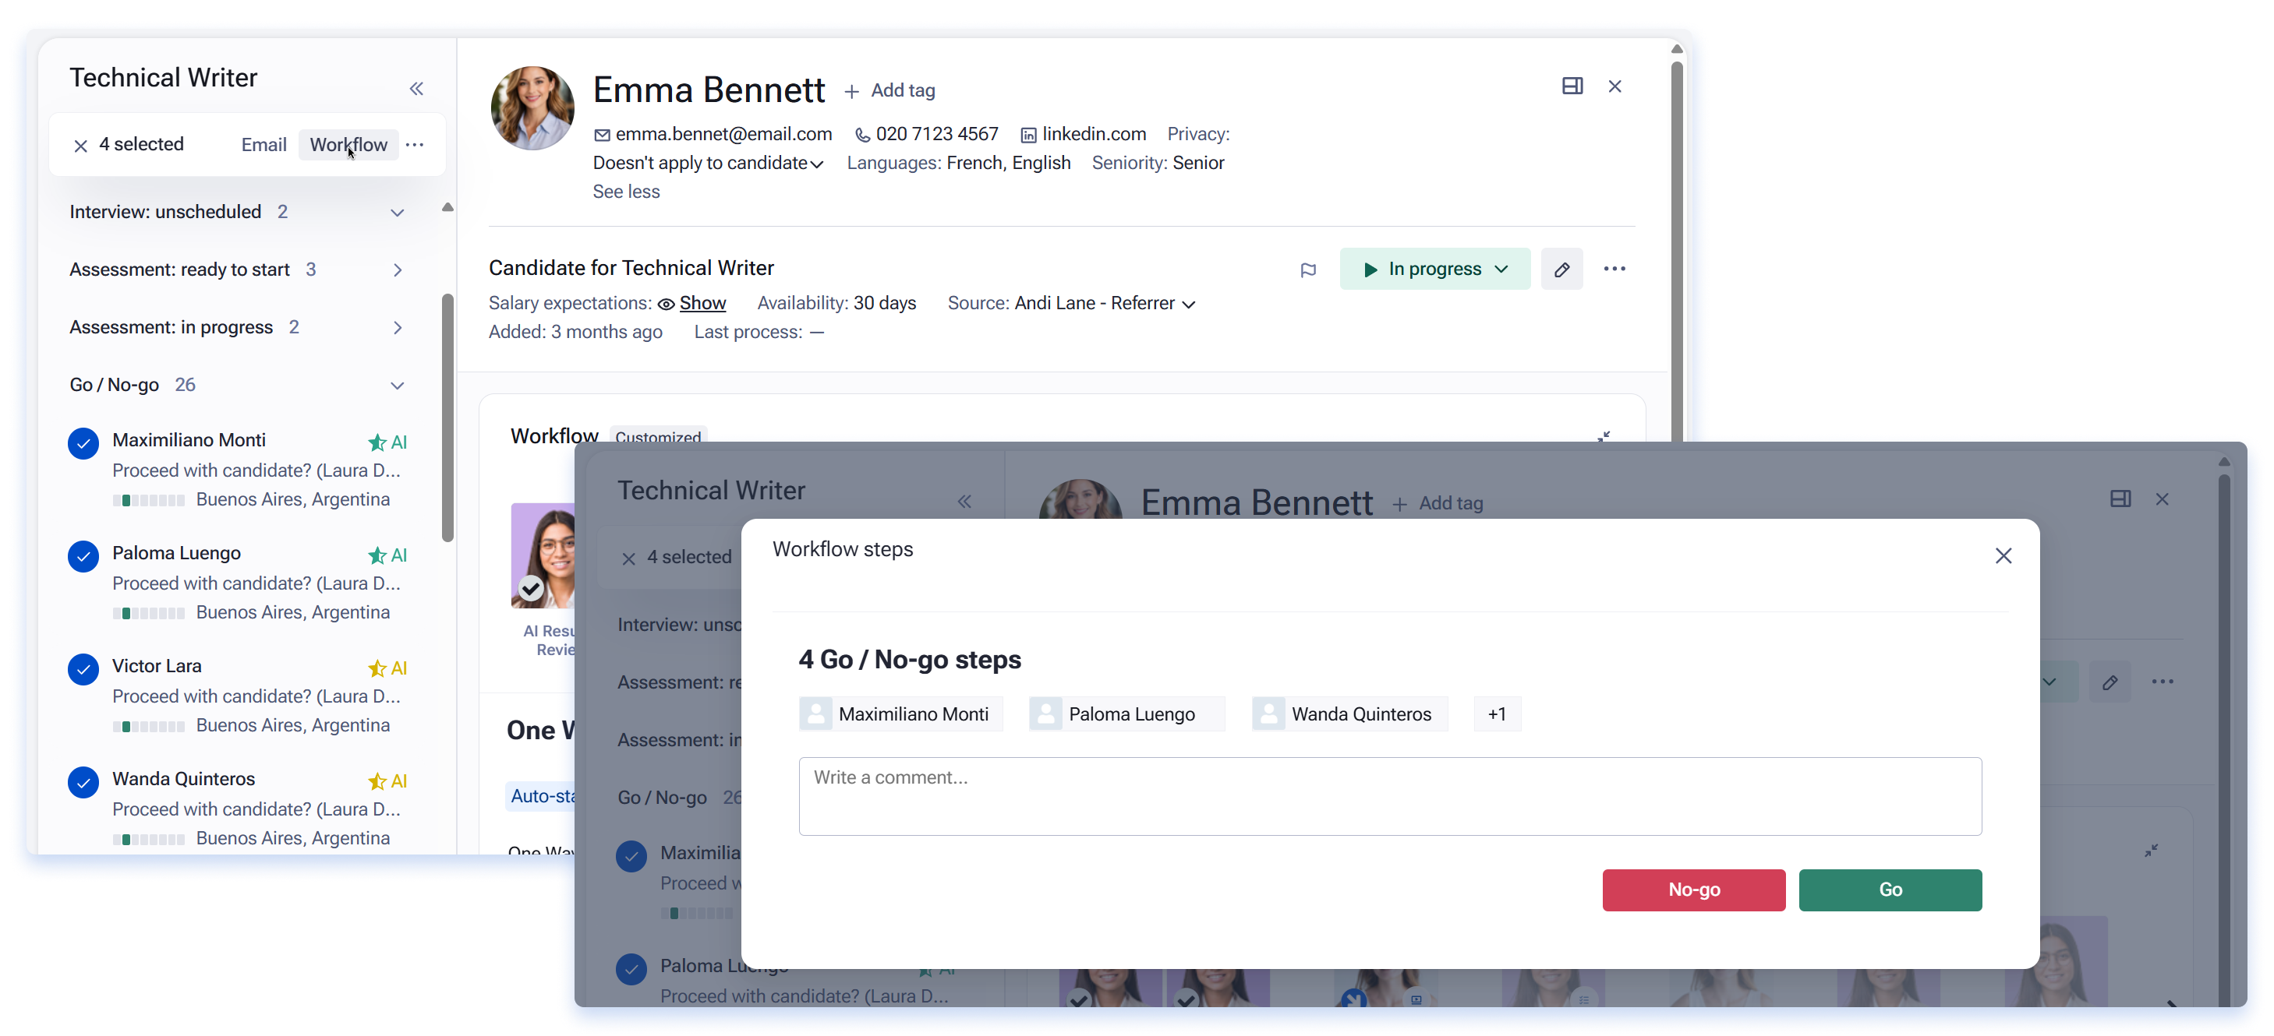The width and height of the screenshot is (2274, 1036).
Task: Click the Add tag plus icon
Action: 852,91
